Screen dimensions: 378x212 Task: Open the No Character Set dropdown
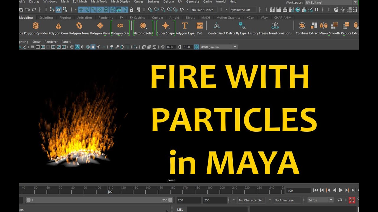(251, 200)
